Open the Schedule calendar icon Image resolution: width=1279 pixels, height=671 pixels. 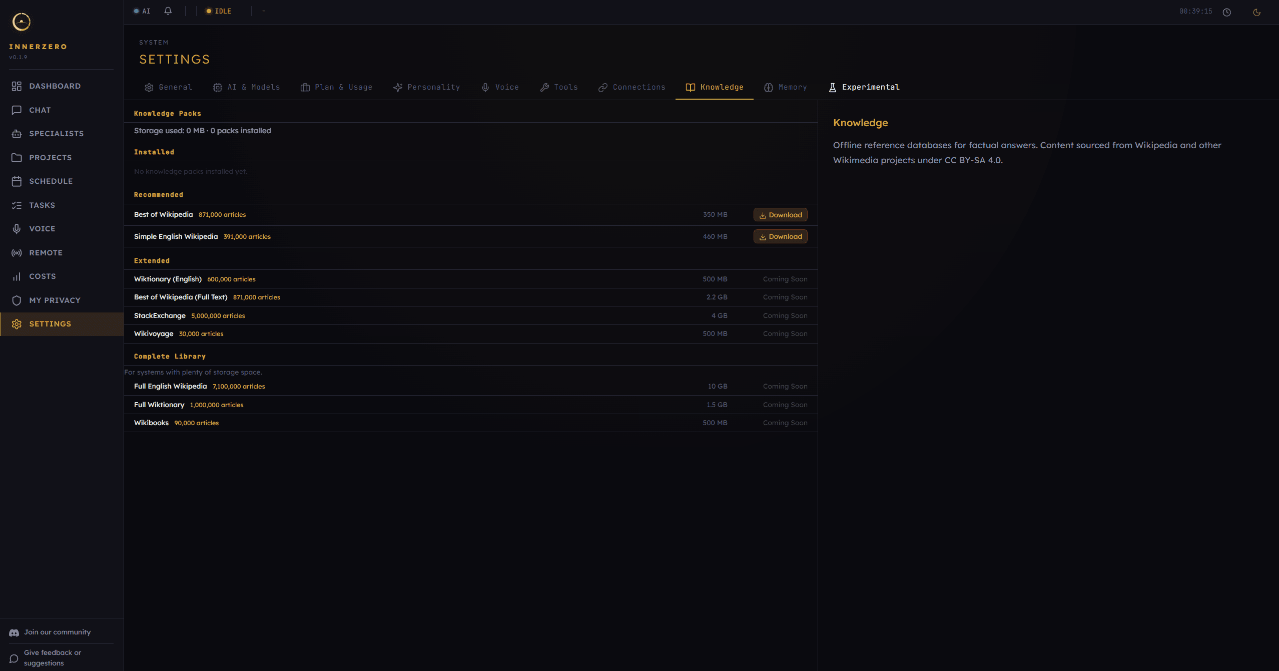click(17, 181)
